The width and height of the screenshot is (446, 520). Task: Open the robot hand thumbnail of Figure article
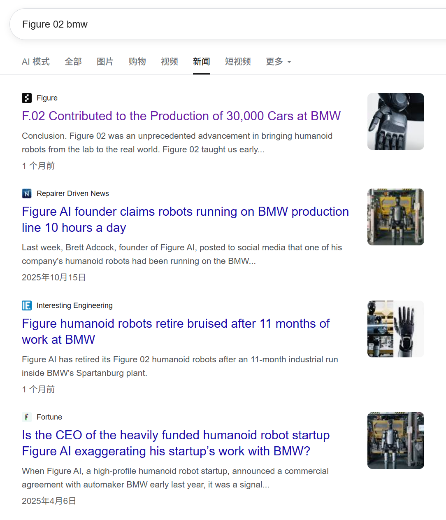(x=395, y=121)
